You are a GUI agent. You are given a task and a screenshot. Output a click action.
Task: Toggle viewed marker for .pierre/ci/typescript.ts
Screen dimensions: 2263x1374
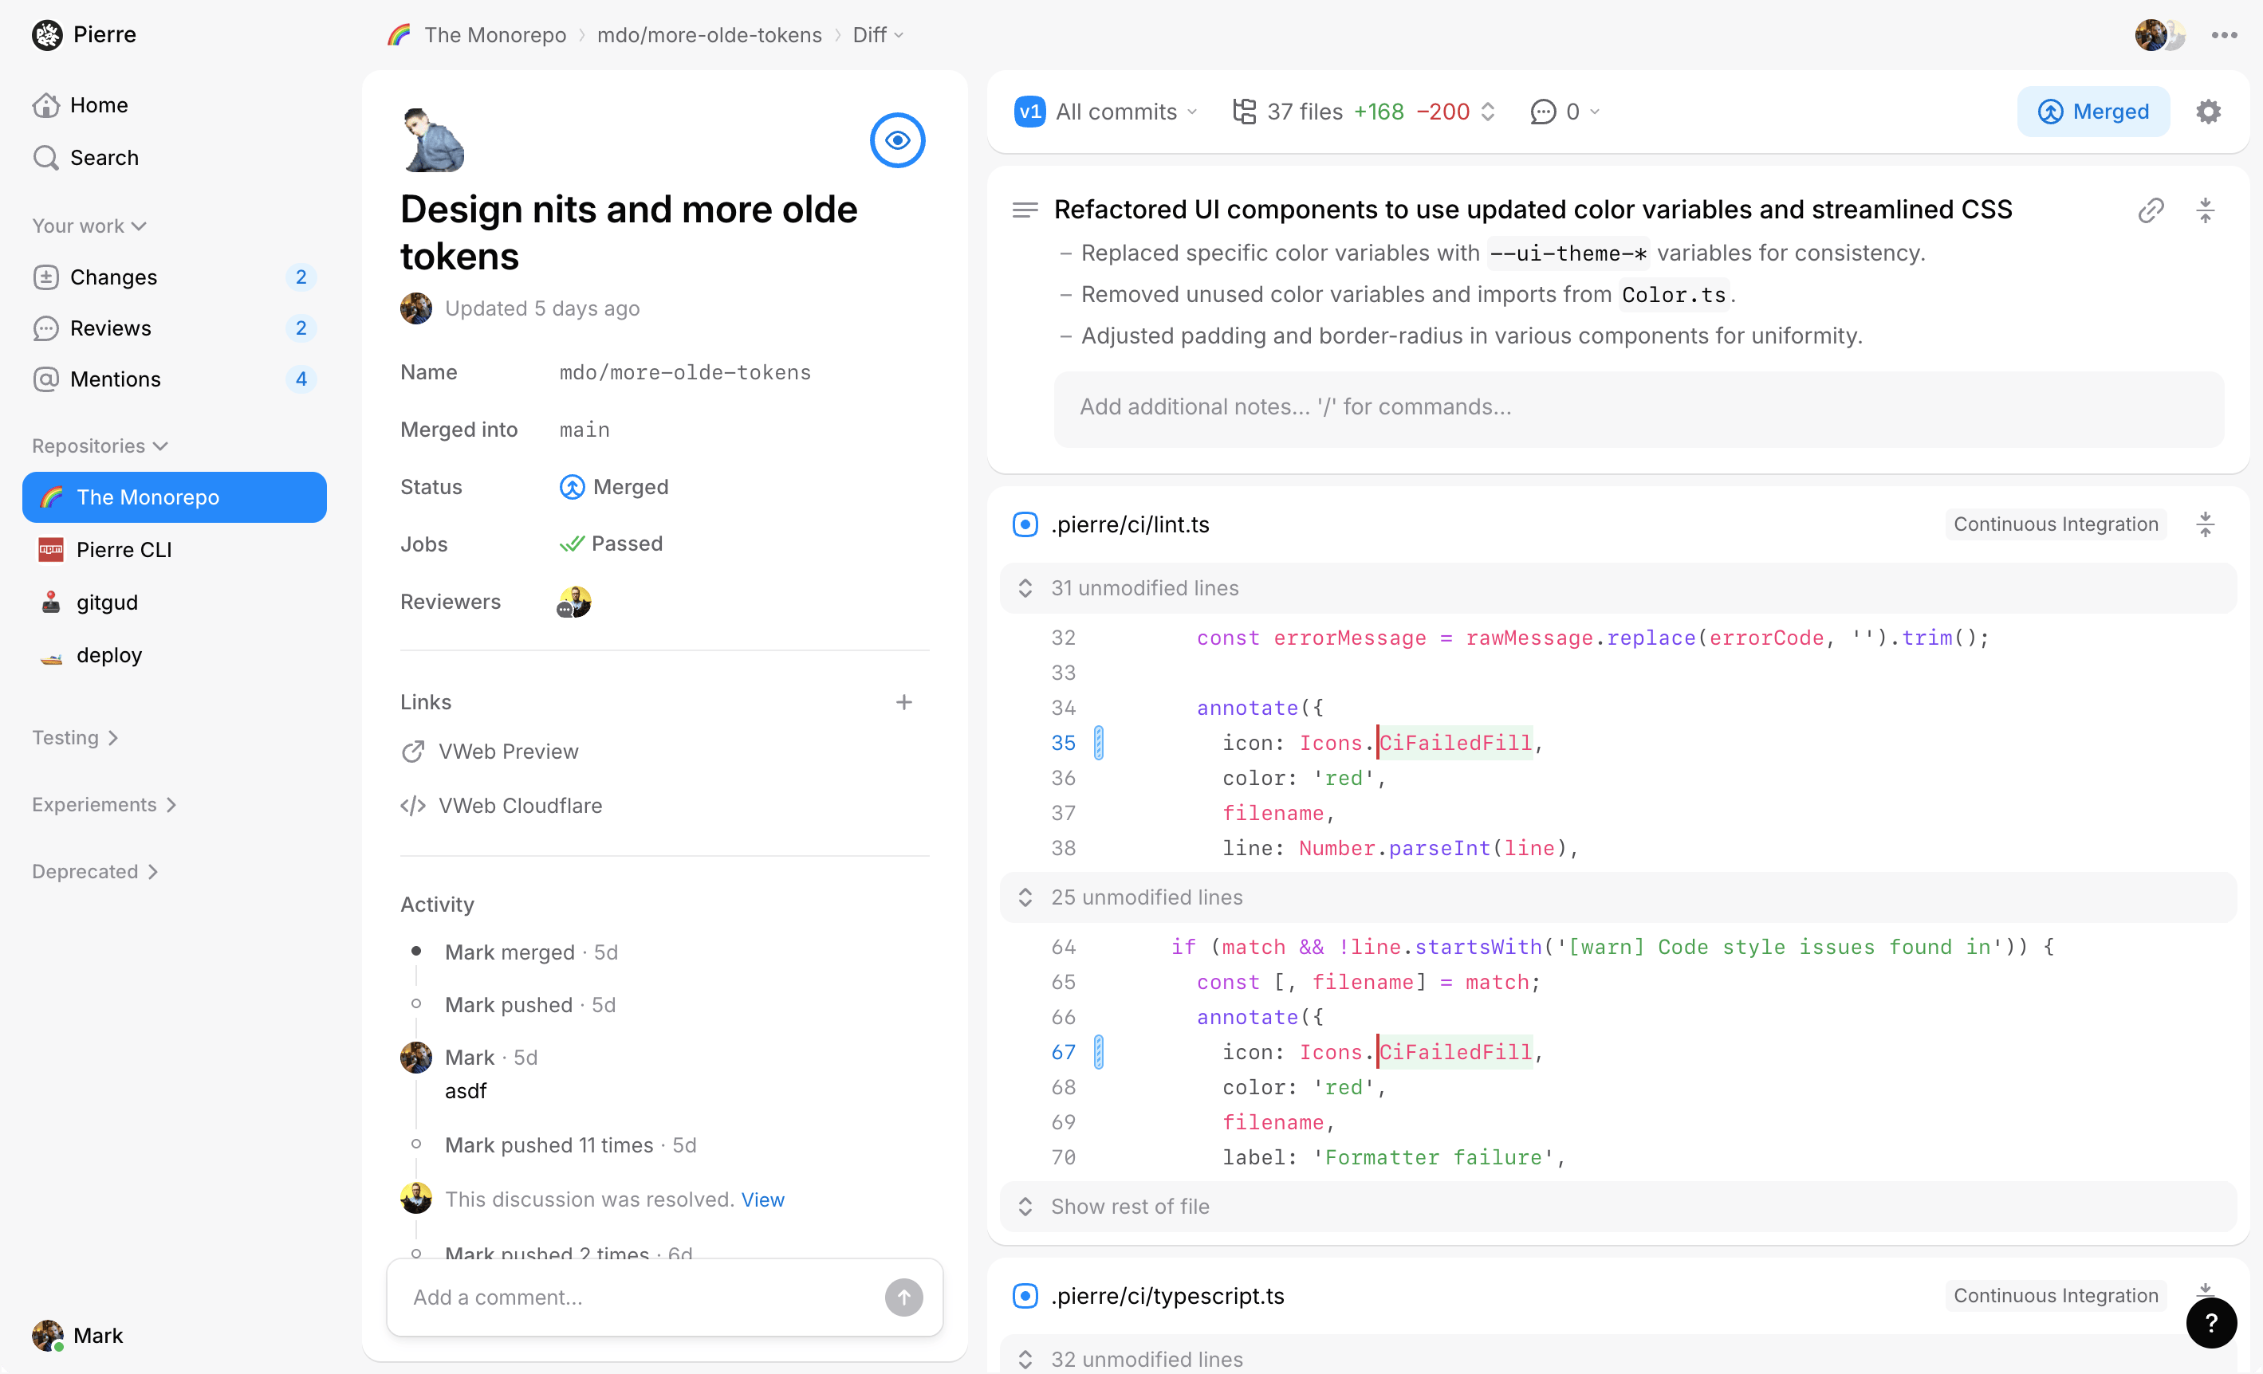(1025, 1296)
